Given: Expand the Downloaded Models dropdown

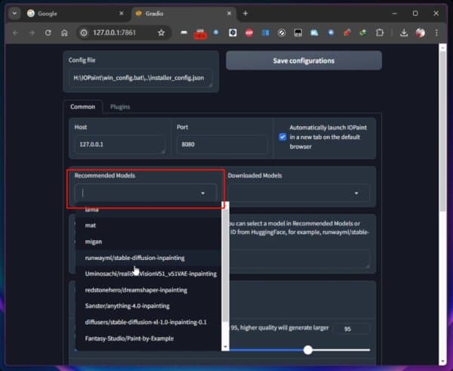Looking at the screenshot, I should tap(356, 193).
